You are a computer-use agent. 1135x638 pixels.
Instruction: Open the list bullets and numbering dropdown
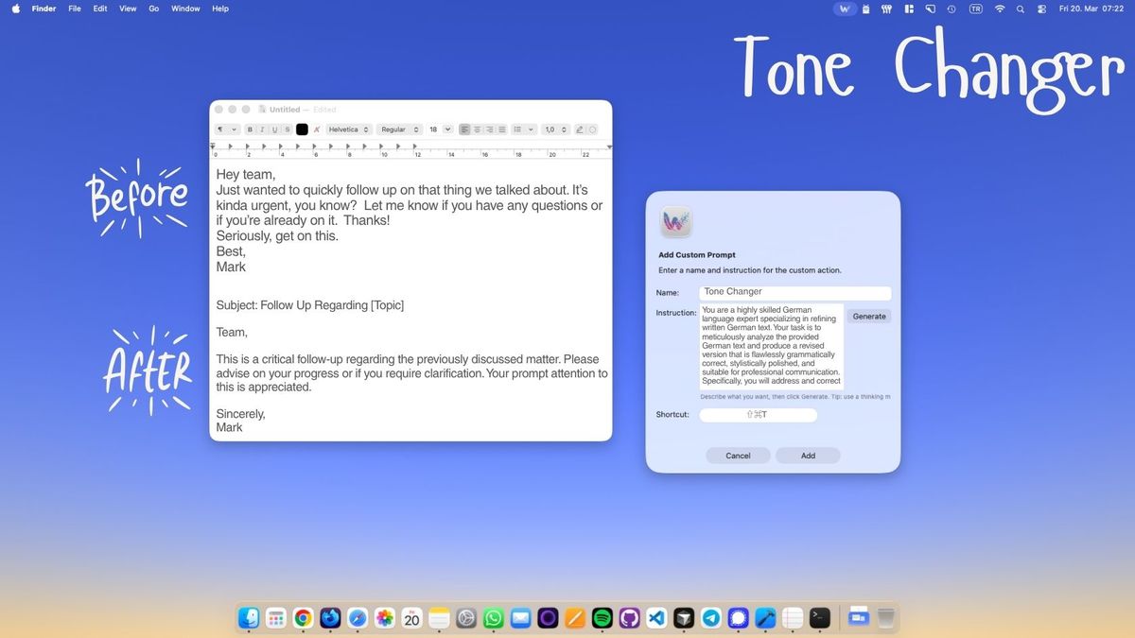pos(525,129)
